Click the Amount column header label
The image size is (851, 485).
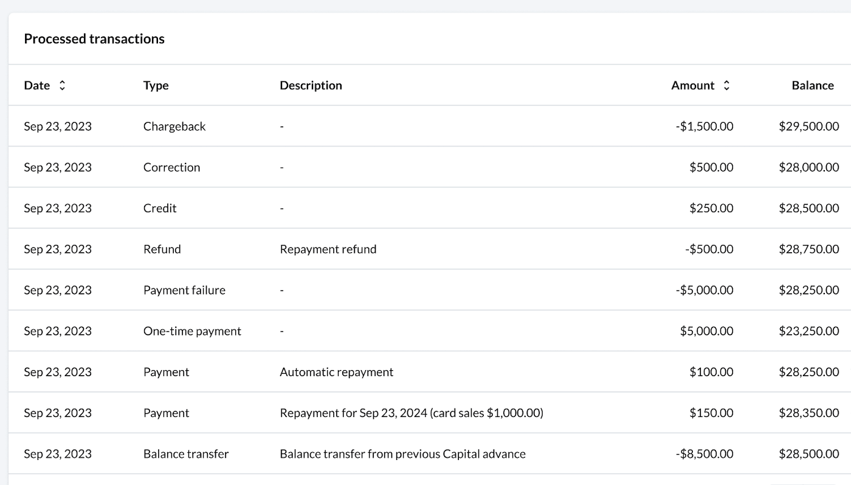tap(692, 86)
